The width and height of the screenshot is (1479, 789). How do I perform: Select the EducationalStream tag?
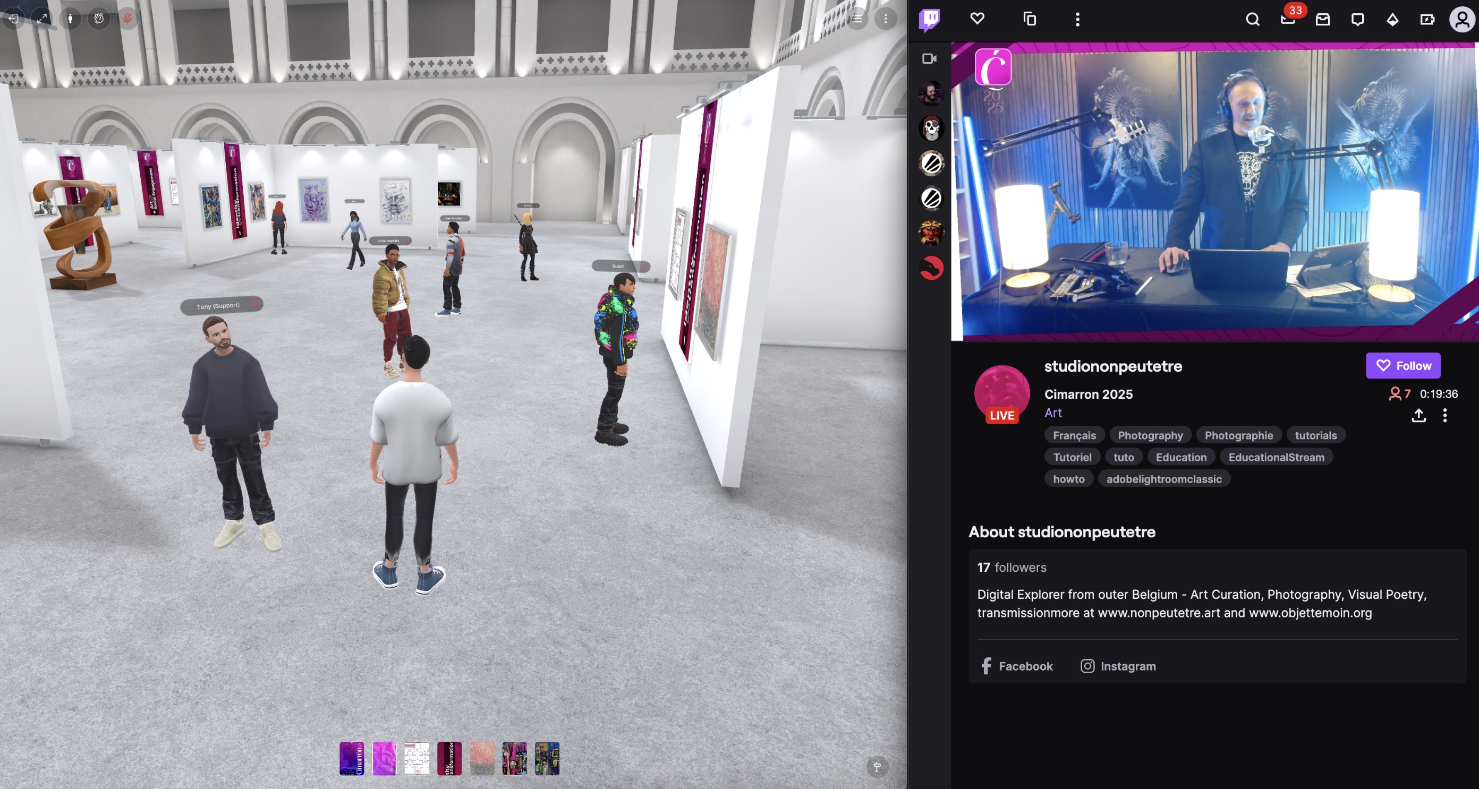[x=1276, y=457]
